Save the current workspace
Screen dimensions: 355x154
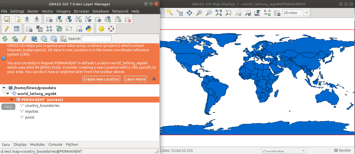pyautogui.click(x=37, y=19)
